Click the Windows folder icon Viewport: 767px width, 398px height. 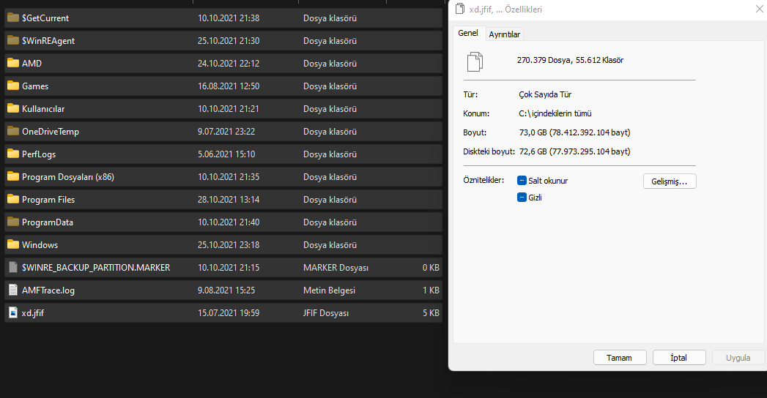click(12, 244)
